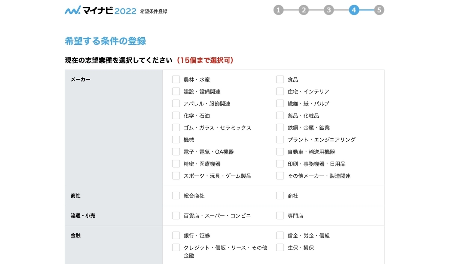This screenshot has width=449, height=264.
Task: Enable 電子・電気・OA機器 checkbox
Action: pyautogui.click(x=176, y=151)
